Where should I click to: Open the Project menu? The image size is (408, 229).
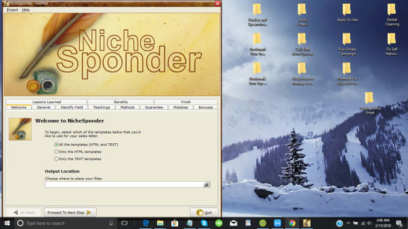click(12, 10)
